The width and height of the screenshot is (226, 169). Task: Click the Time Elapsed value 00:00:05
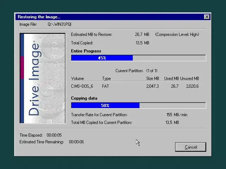point(54,135)
